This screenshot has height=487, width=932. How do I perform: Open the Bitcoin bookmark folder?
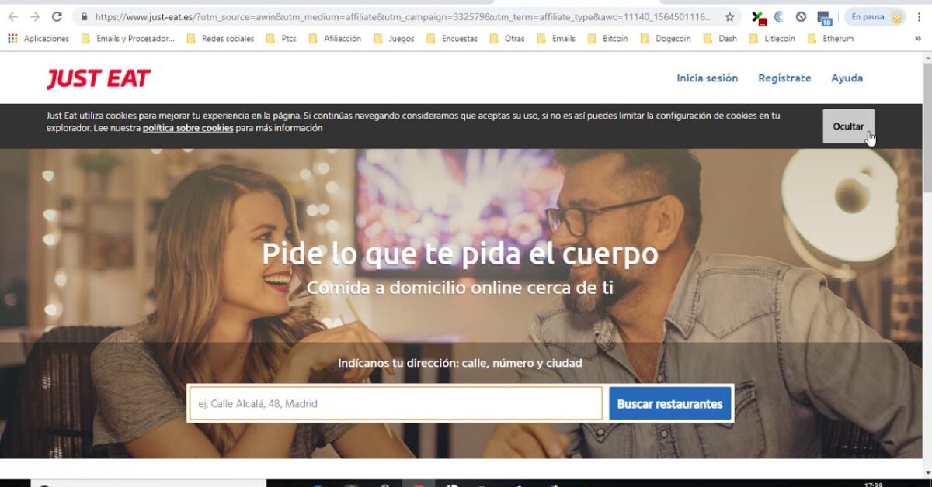coord(607,38)
